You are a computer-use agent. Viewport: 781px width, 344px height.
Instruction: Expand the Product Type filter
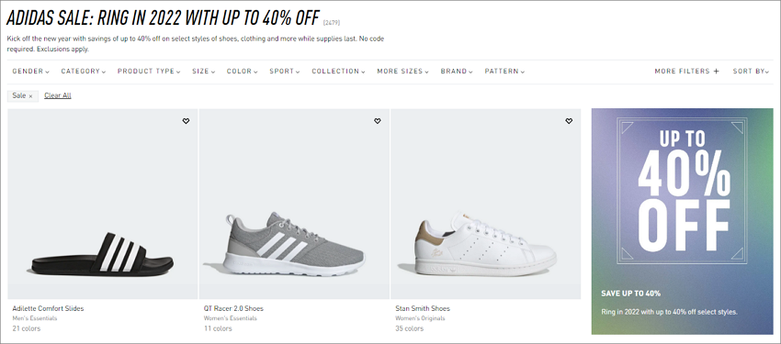149,71
